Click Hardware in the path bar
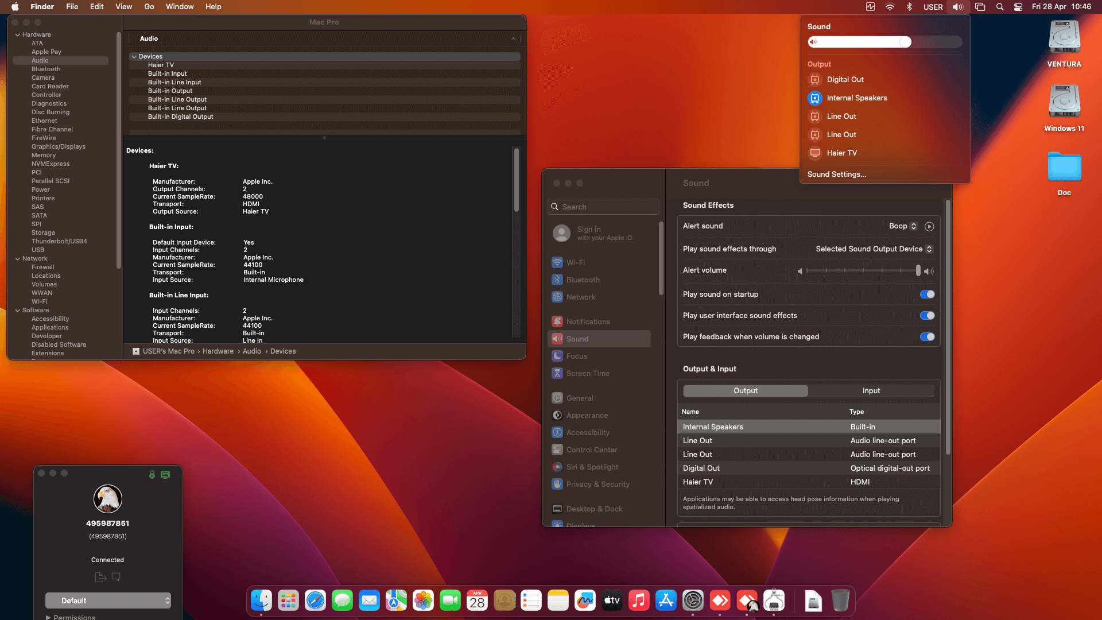The width and height of the screenshot is (1102, 620). (x=218, y=351)
